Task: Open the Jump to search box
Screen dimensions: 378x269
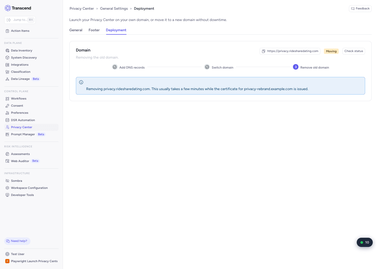Action: coord(20,20)
